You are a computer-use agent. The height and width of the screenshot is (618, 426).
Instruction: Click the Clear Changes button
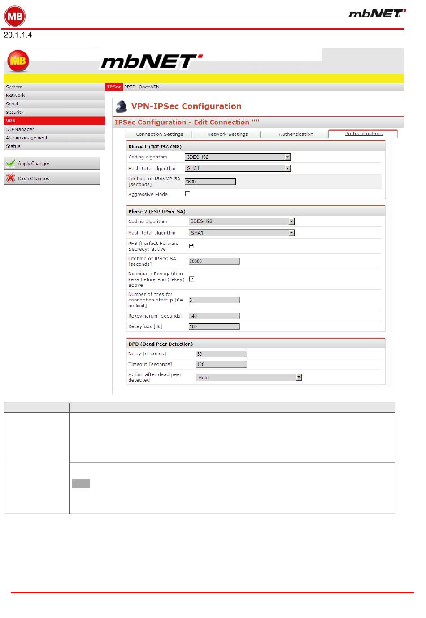click(x=52, y=178)
